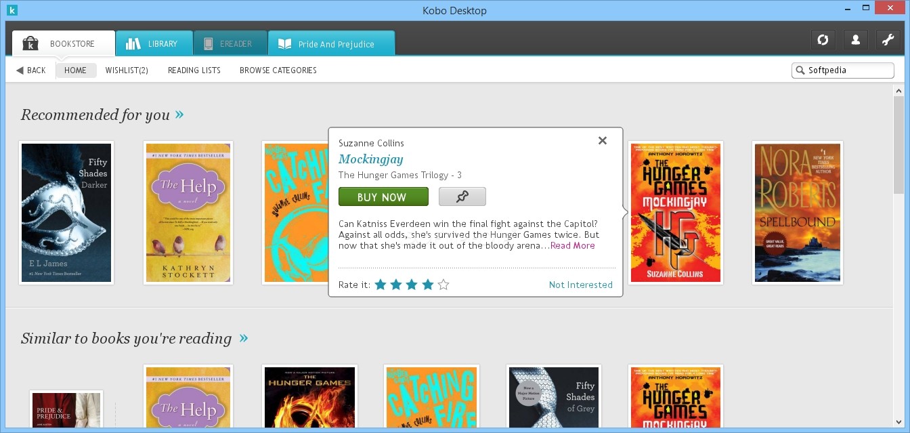Click the BUY NOW button
Viewport: 910px width, 433px height.
(383, 197)
